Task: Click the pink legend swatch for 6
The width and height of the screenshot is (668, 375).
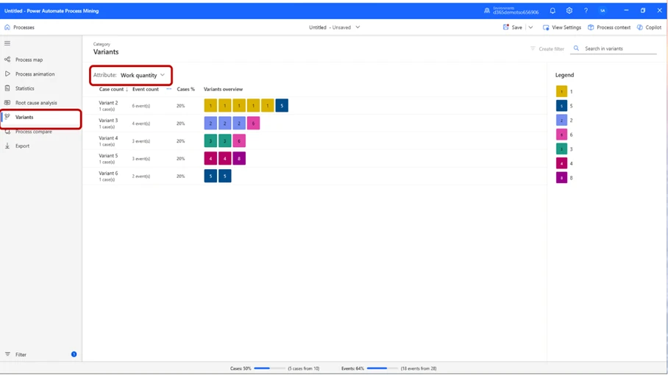Action: (x=561, y=135)
